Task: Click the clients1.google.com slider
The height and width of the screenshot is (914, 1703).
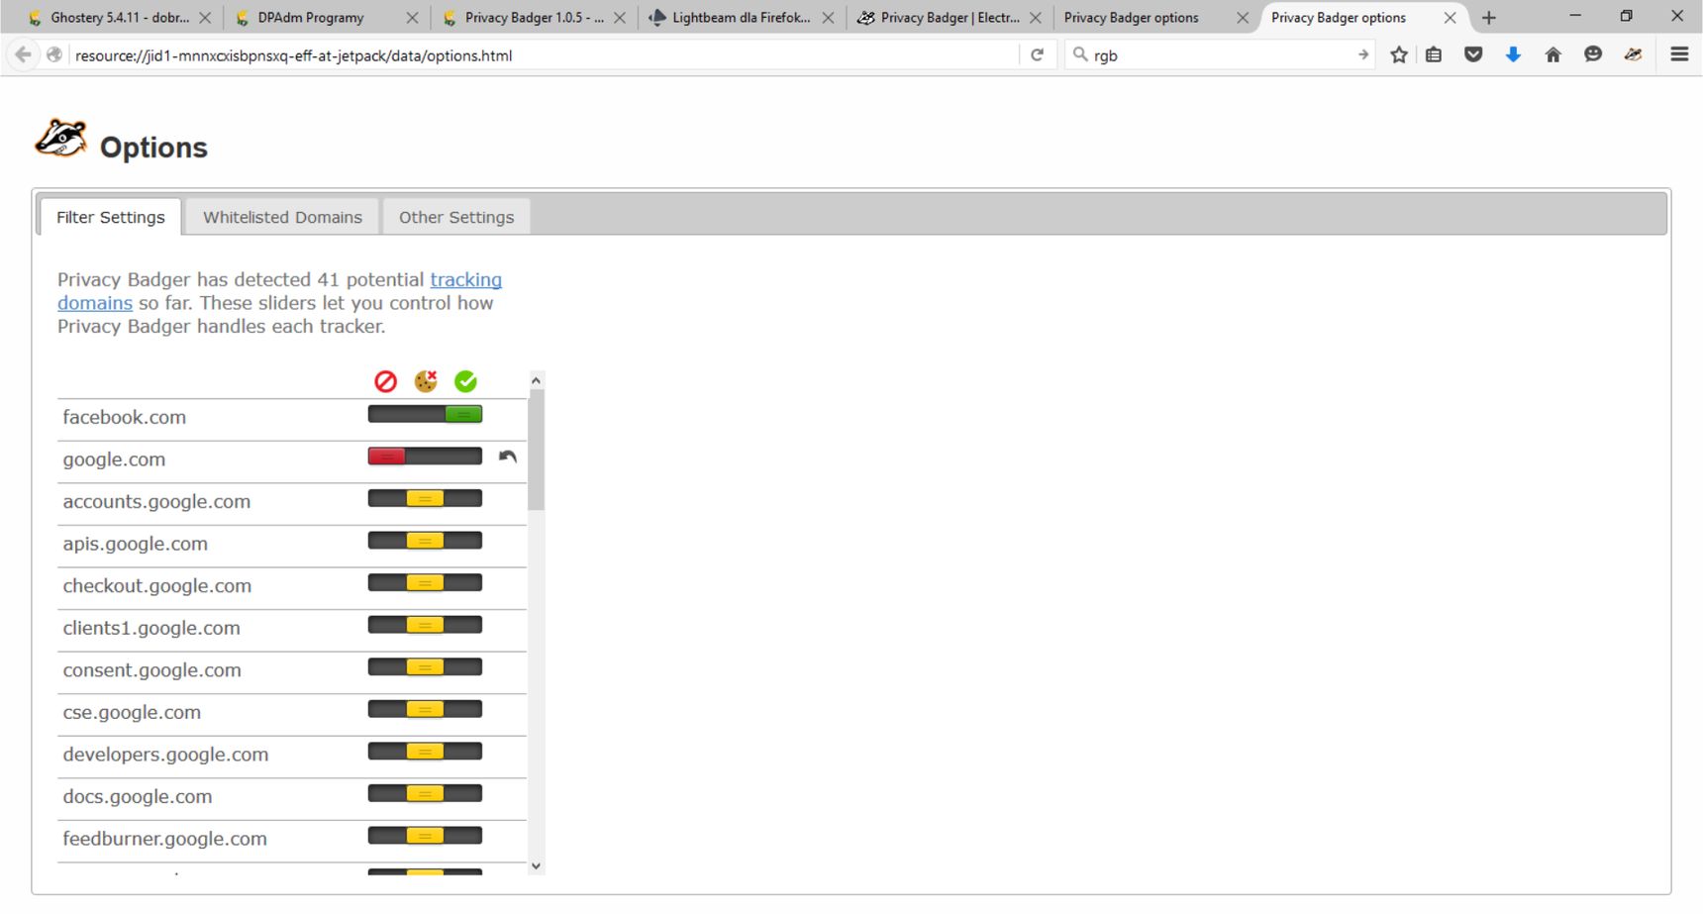Action: click(x=425, y=625)
